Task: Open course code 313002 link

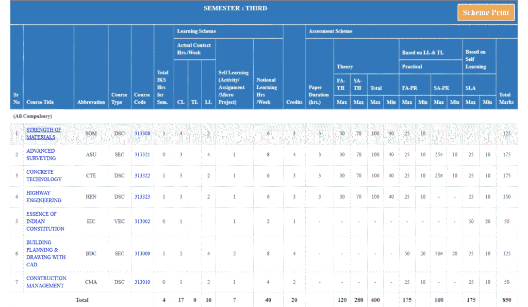Action: (142, 221)
